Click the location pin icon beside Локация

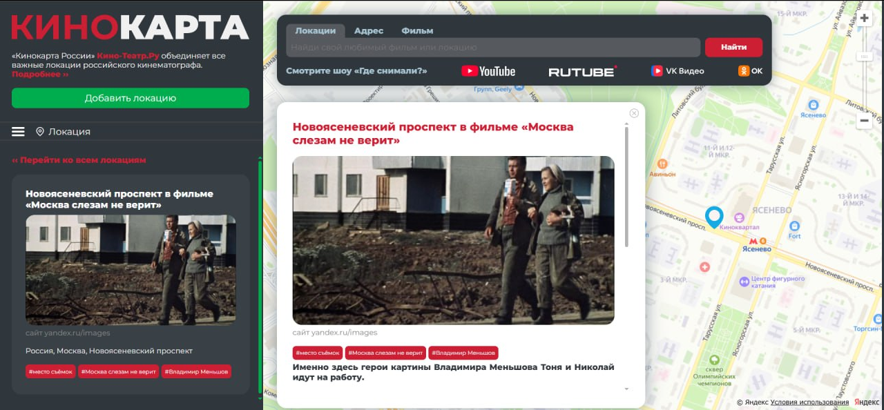[40, 132]
